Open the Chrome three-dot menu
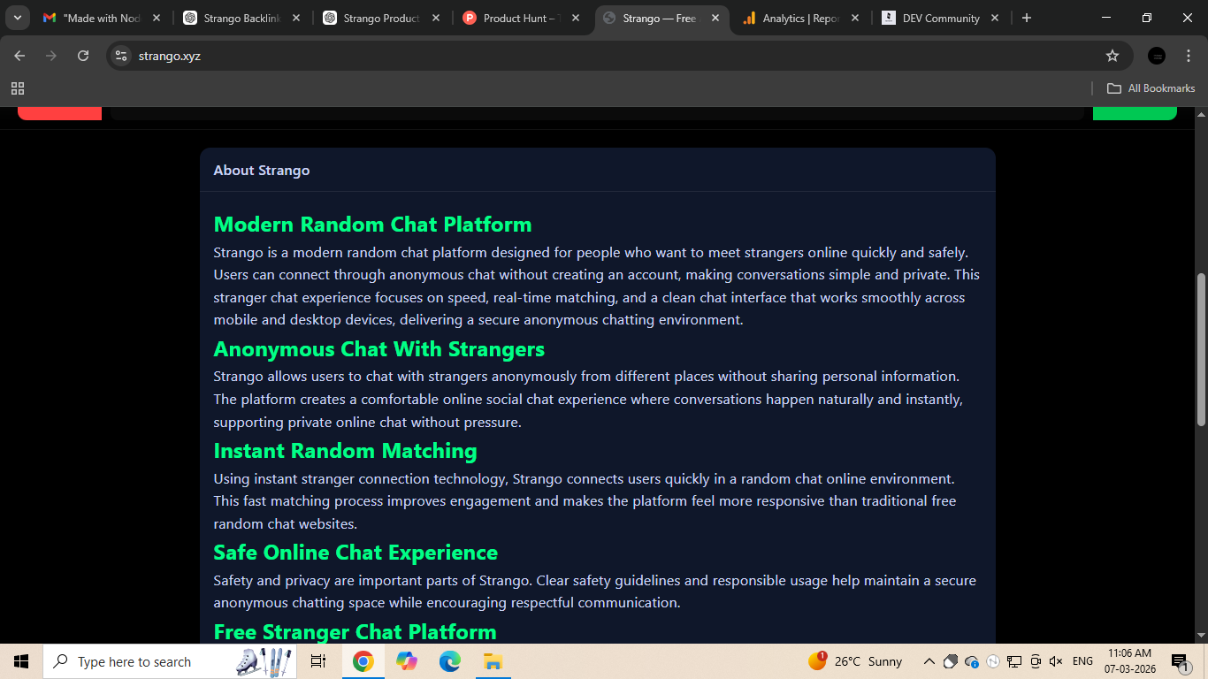 (1189, 55)
